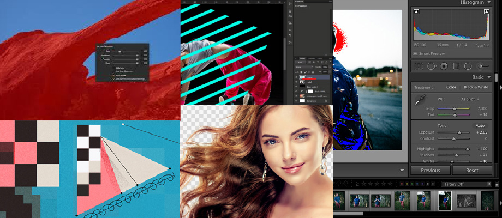Click the Exposure slider handle
Image resolution: width=502 pixels, height=218 pixels.
pos(459,132)
